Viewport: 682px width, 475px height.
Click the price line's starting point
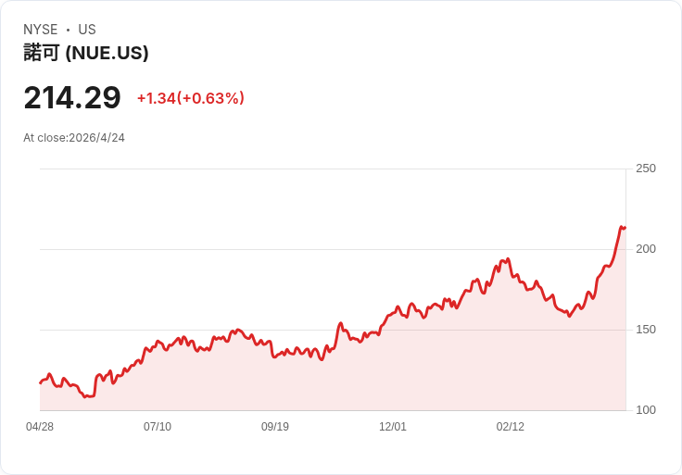click(40, 382)
